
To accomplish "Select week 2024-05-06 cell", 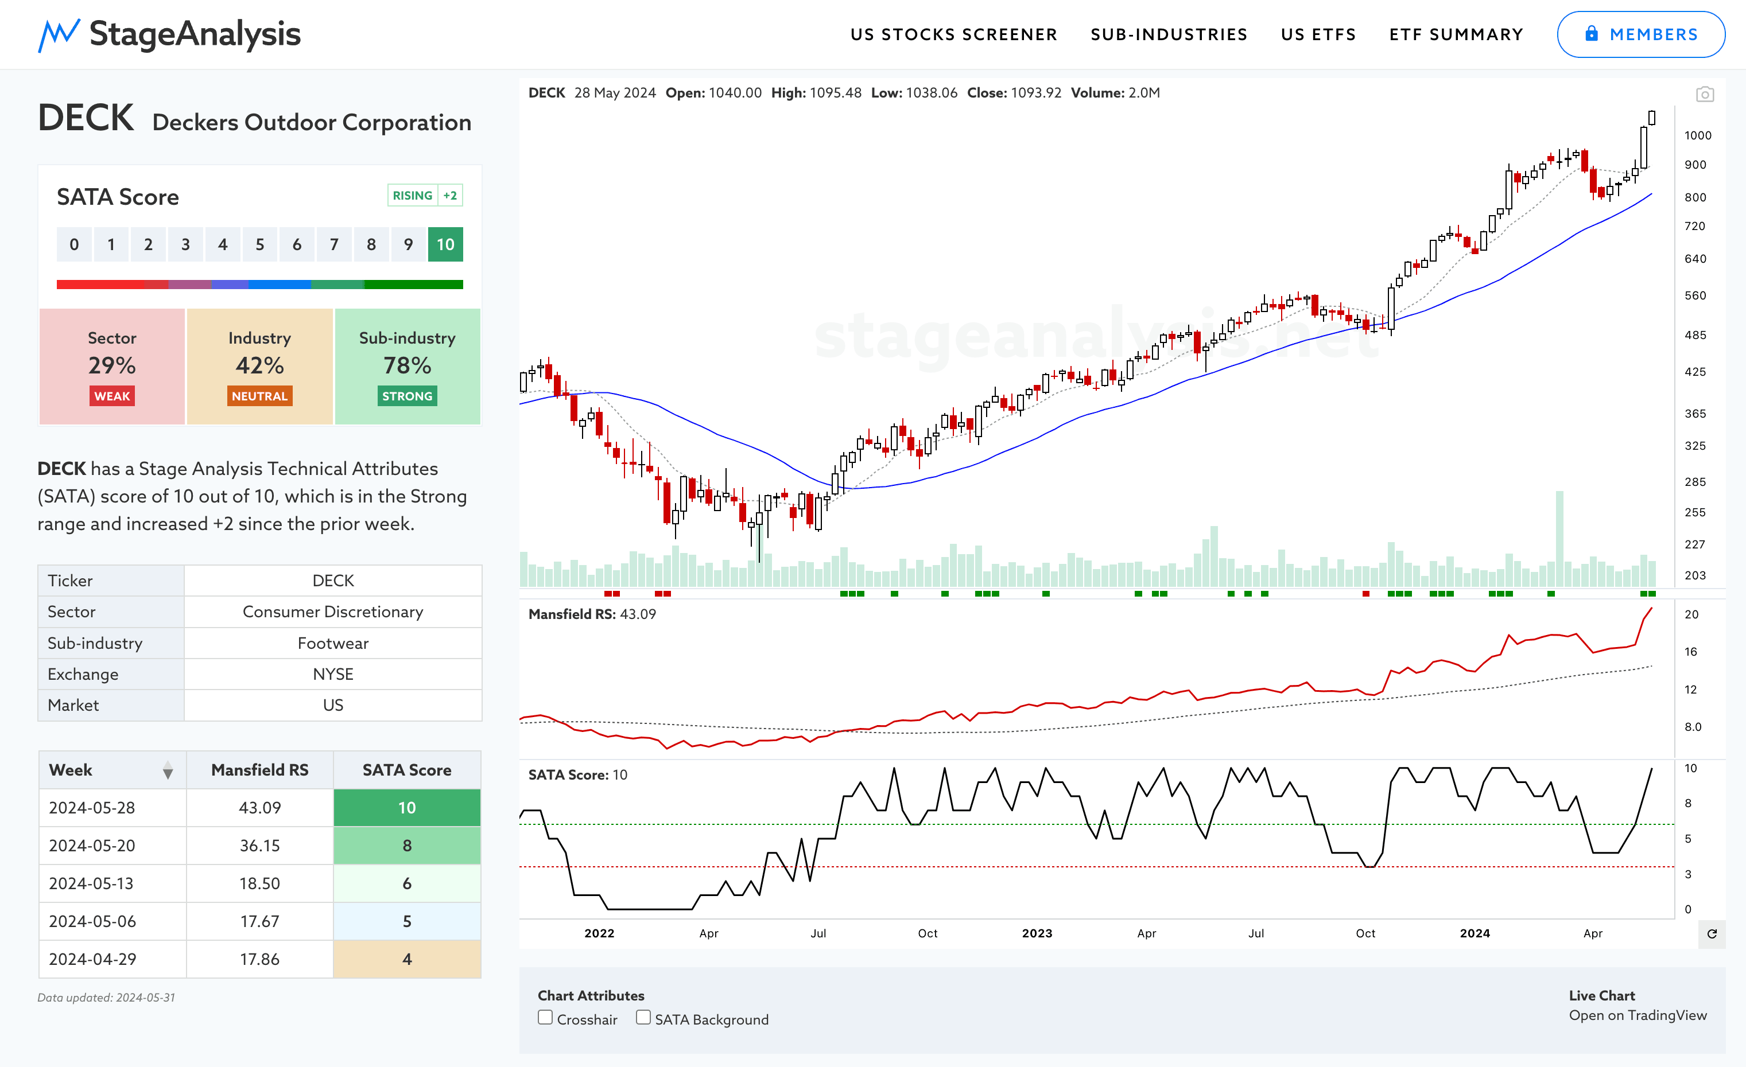I will (112, 921).
